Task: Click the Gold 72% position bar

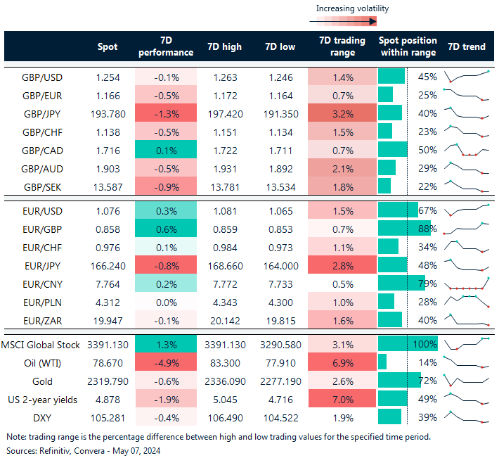Action: (x=399, y=380)
